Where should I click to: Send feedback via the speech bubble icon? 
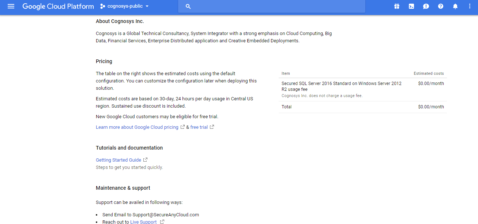click(x=426, y=6)
